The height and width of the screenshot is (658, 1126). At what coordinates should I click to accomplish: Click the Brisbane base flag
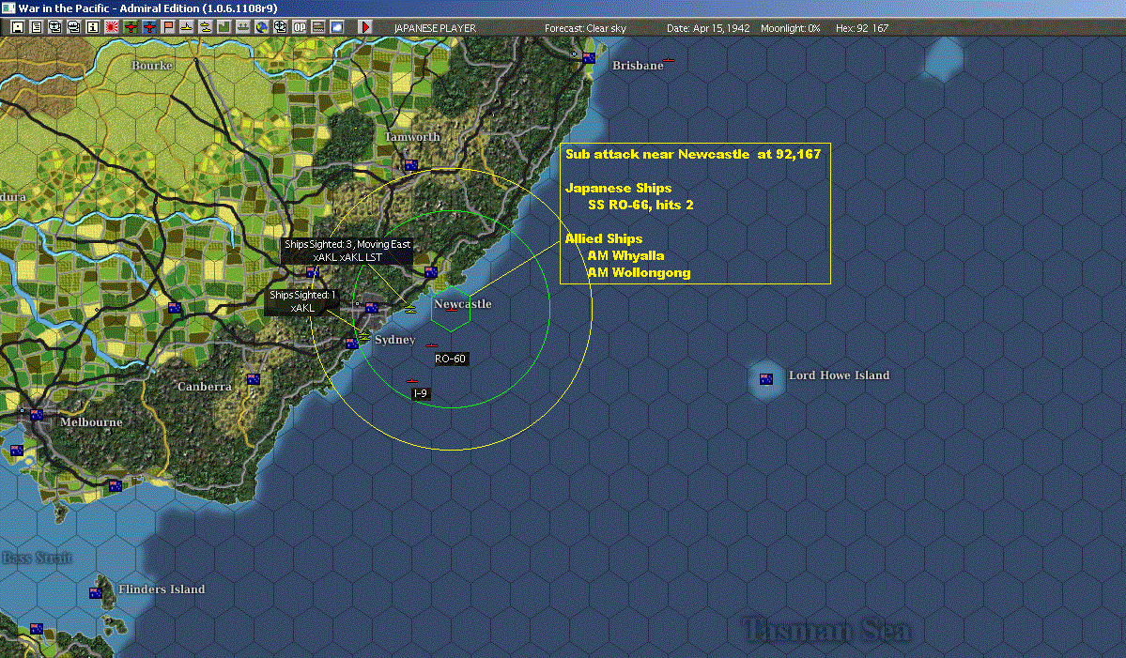point(589,58)
